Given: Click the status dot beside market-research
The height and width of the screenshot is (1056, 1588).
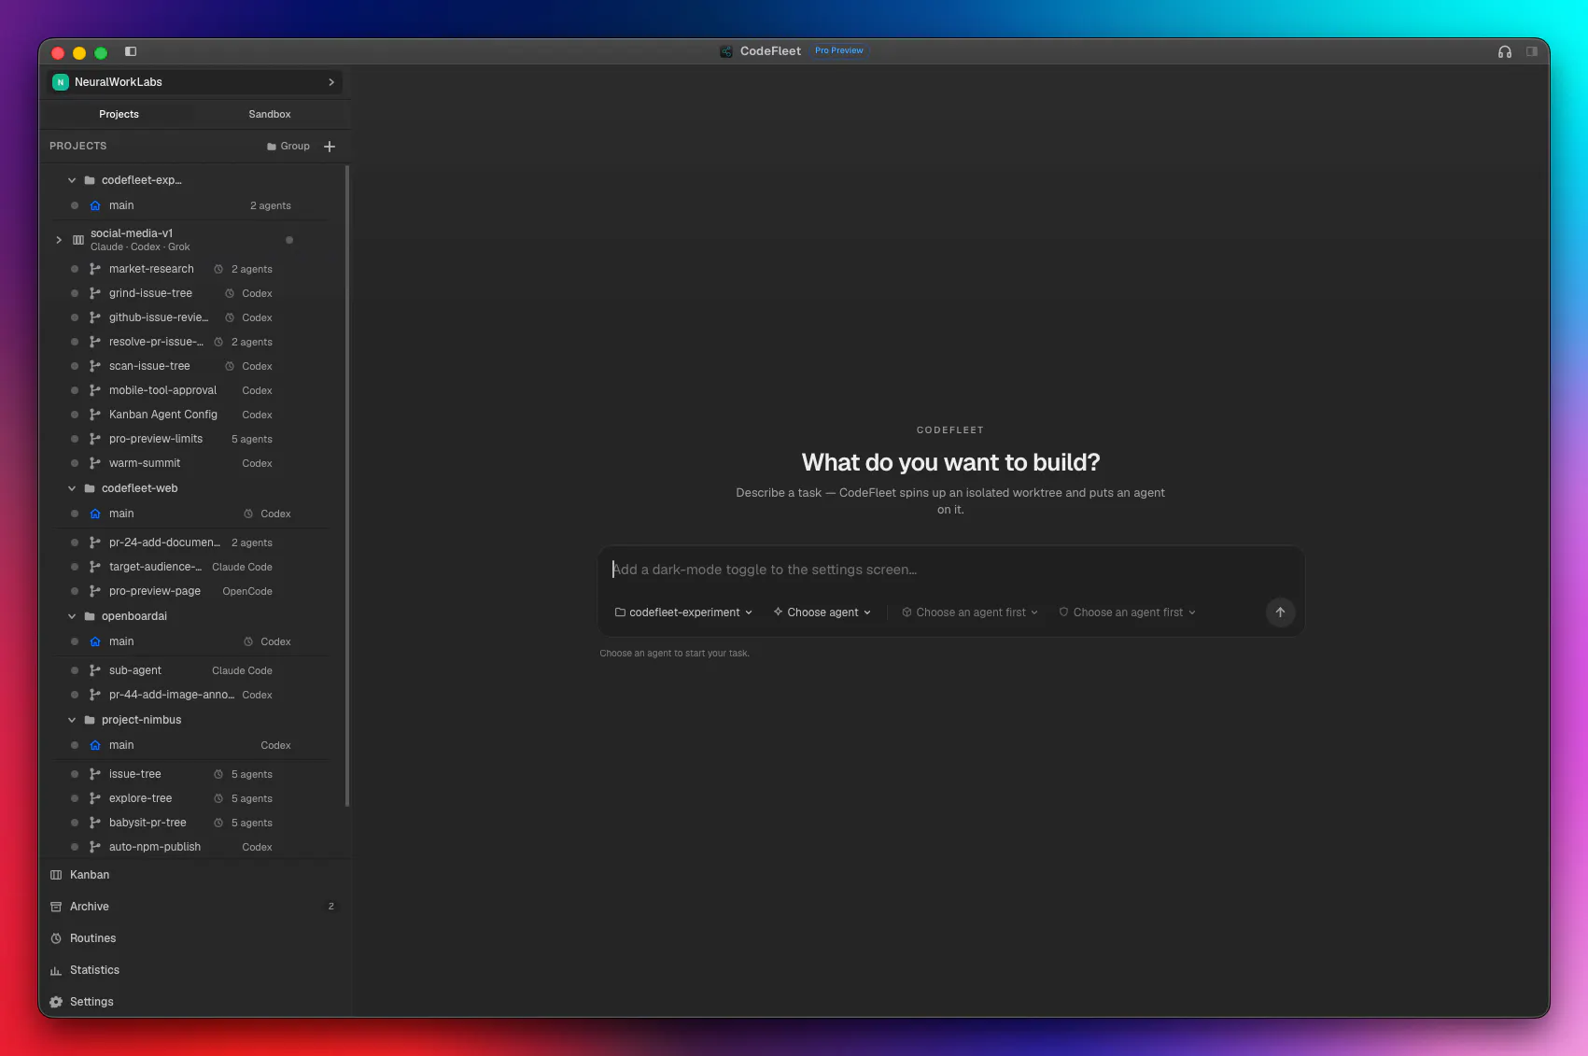Looking at the screenshot, I should point(75,269).
